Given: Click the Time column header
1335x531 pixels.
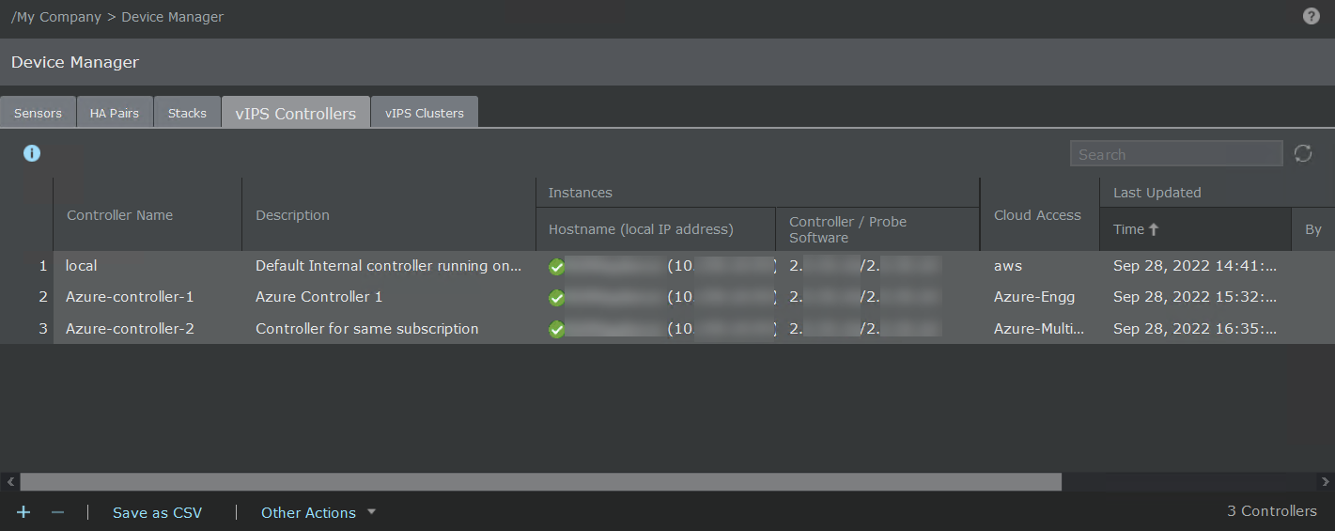Looking at the screenshot, I should coord(1196,229).
